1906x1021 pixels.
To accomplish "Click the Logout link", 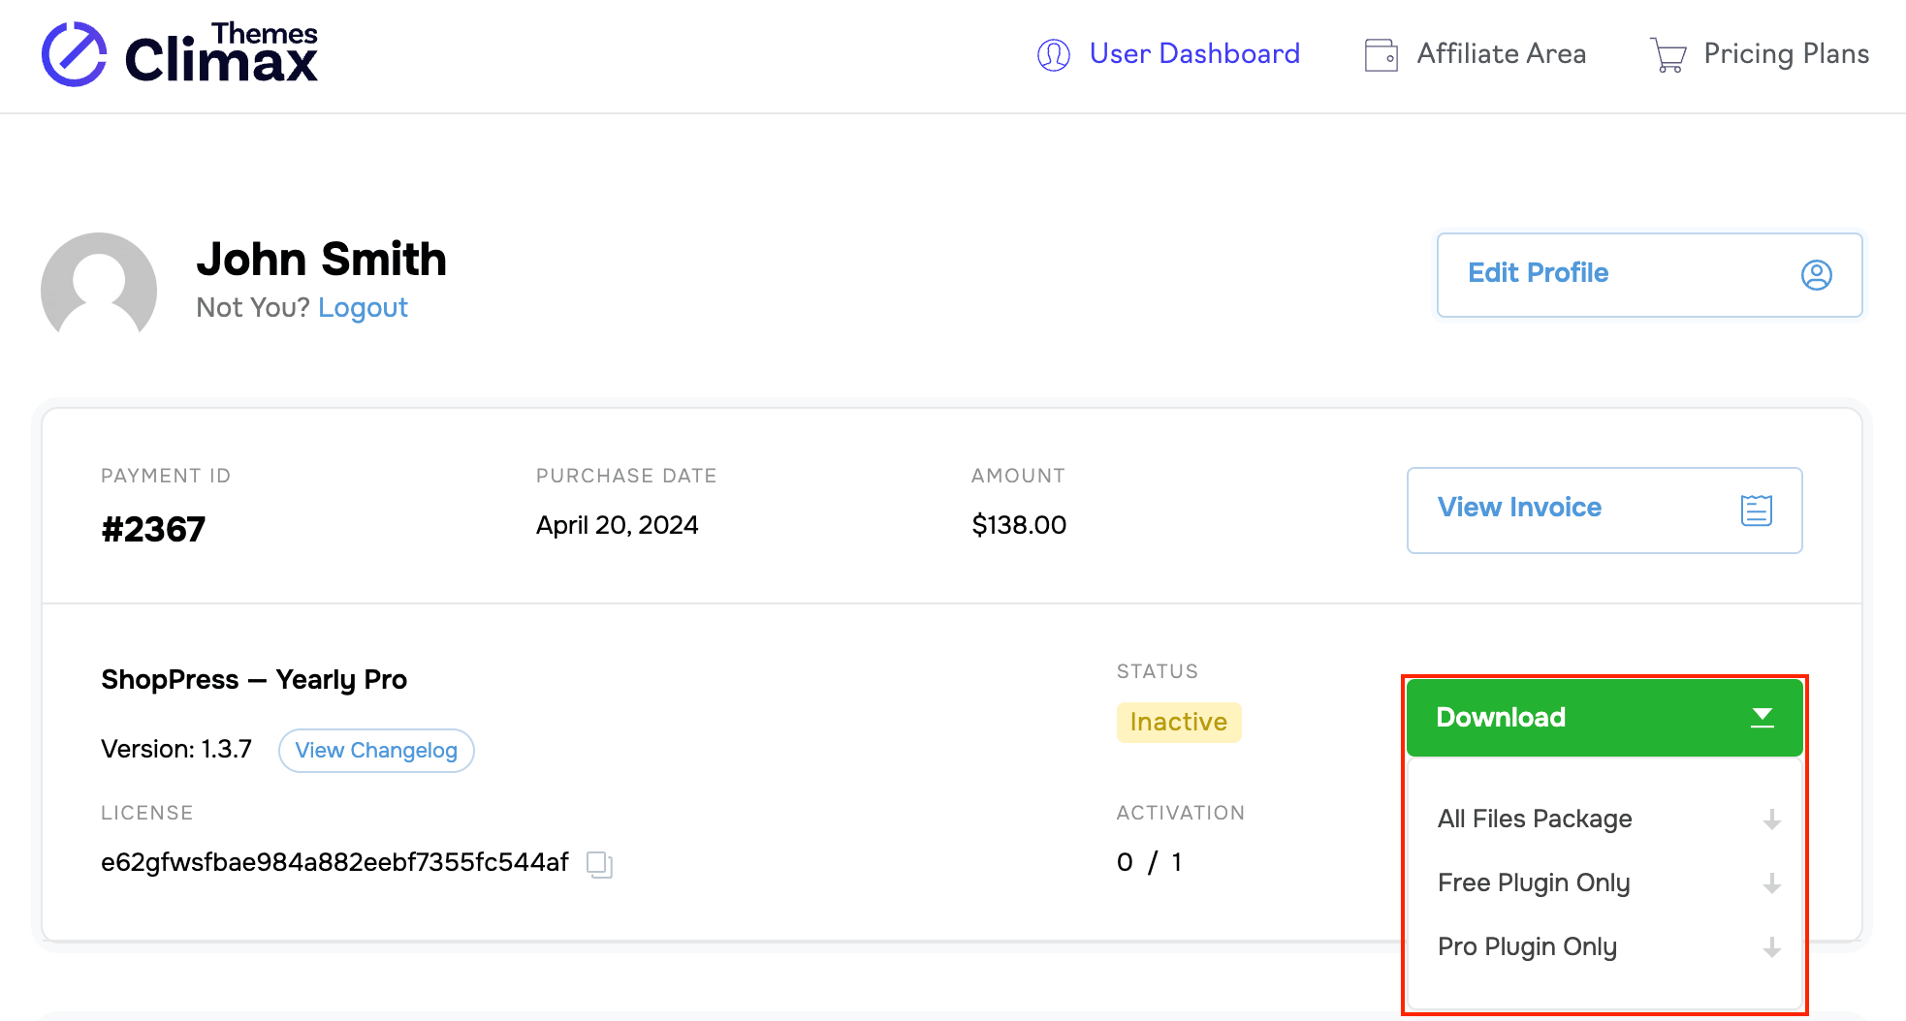I will pyautogui.click(x=363, y=308).
